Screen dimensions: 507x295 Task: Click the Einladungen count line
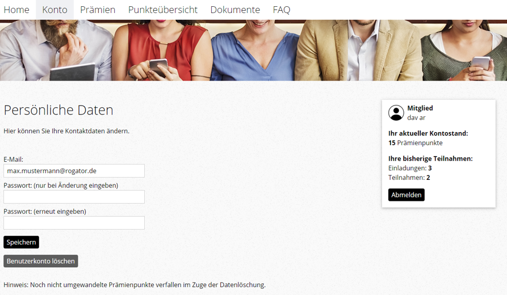pos(410,168)
